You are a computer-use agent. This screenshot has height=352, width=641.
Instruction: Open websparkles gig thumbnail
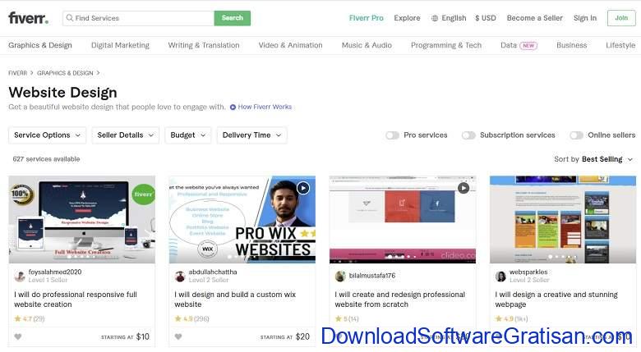(x=563, y=220)
